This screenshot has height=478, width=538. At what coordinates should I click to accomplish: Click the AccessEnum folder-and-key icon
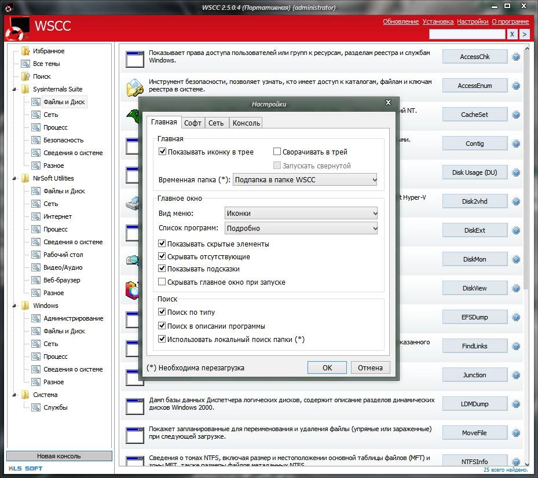(x=135, y=87)
